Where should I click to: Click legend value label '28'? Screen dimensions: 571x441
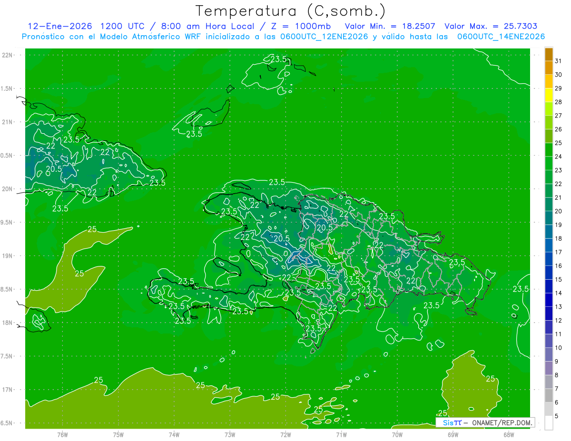point(559,102)
